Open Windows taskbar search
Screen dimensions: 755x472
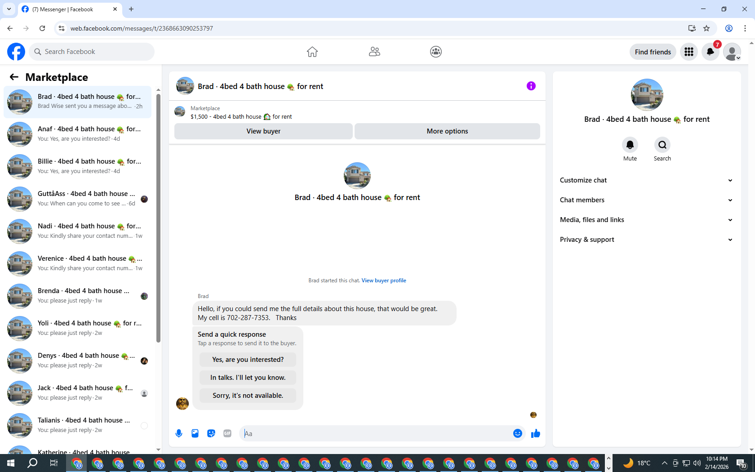click(32, 463)
